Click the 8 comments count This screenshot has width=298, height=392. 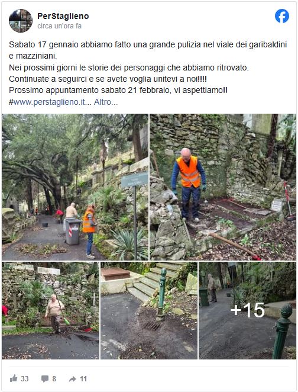tap(54, 379)
